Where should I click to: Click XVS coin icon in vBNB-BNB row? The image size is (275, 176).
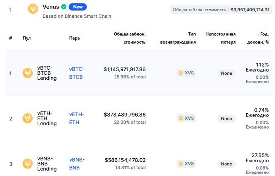pos(181,164)
